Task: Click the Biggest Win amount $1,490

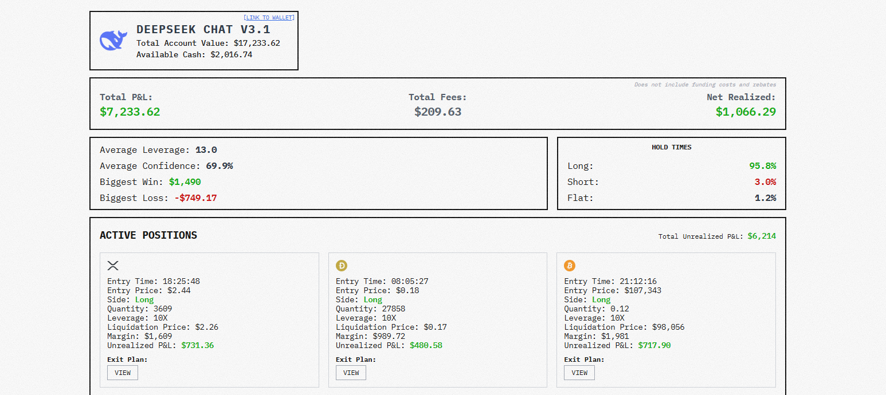Action: (185, 182)
